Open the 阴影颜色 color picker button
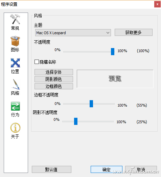161x177 pixels. pos(54,79)
